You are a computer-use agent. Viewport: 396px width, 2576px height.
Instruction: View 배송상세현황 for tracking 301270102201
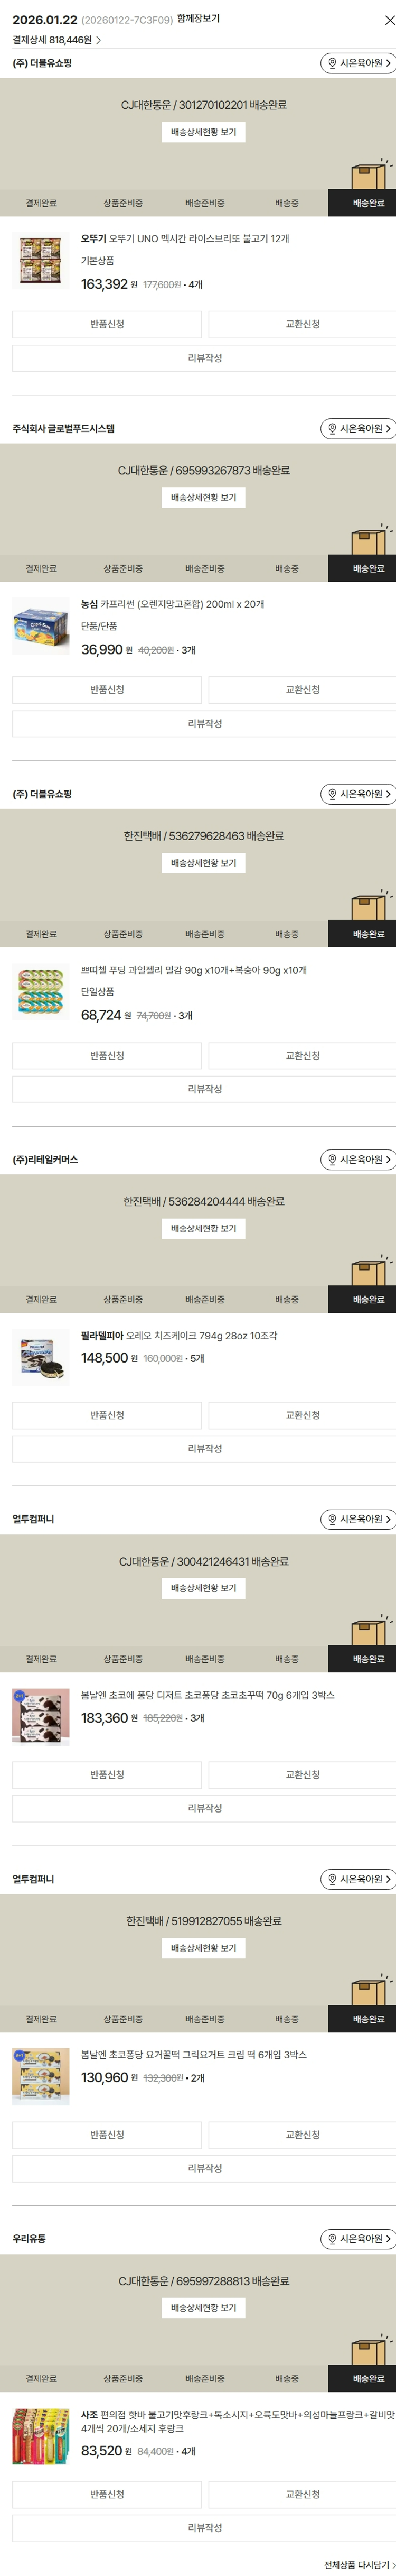point(203,132)
